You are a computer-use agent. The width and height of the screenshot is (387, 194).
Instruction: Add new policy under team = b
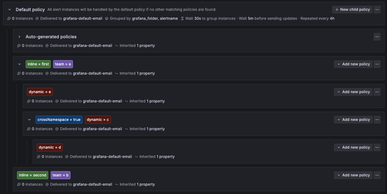pos(353,175)
